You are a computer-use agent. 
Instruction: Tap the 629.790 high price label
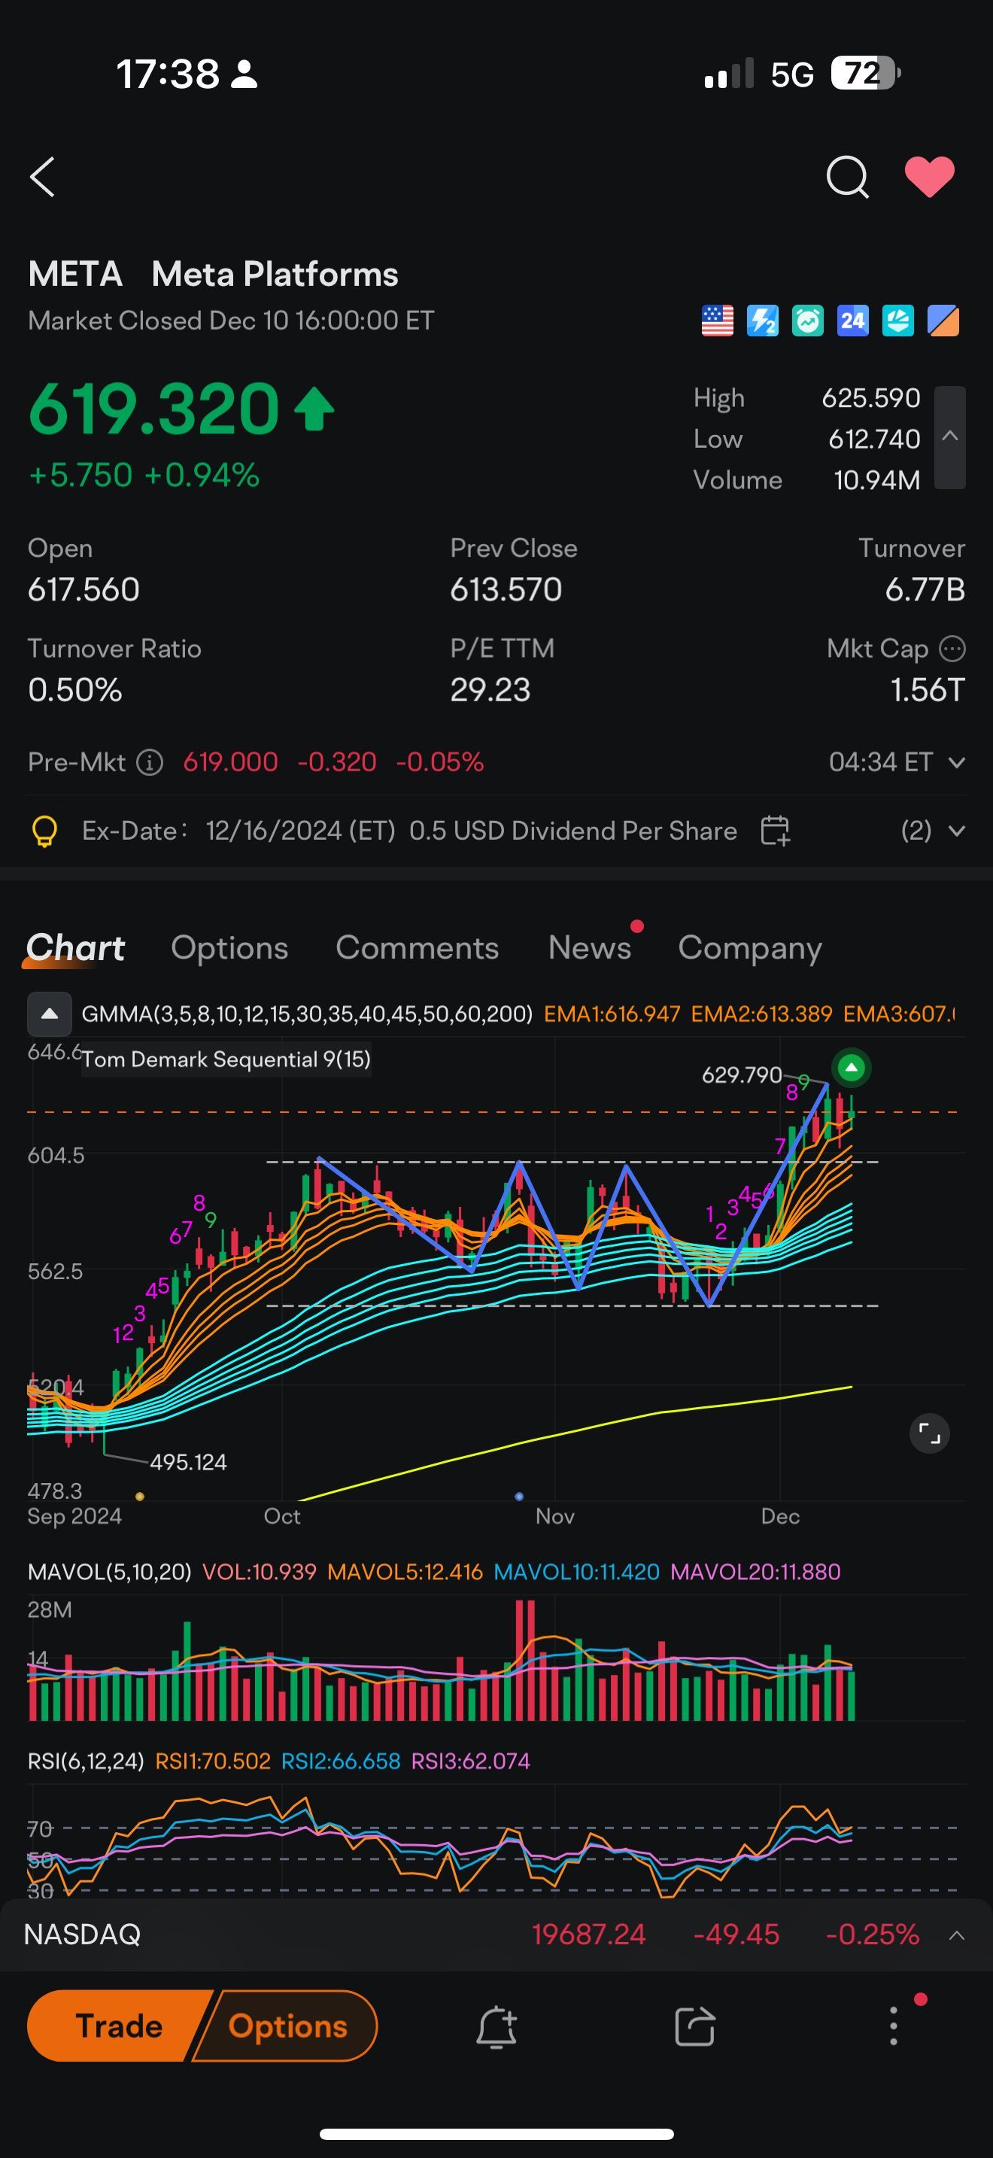[742, 1074]
